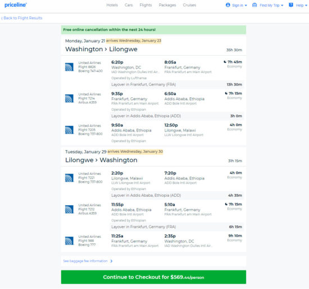Click the Sign in user icon
This screenshot has height=289, width=309.
pos(228,5)
